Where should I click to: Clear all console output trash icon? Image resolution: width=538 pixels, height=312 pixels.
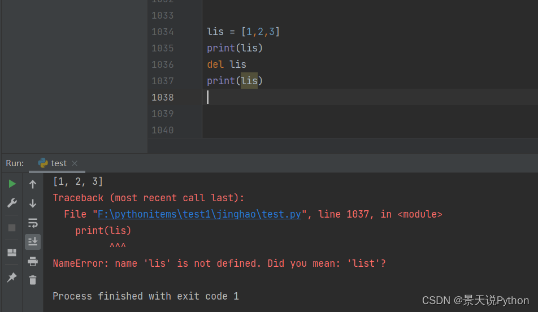pyautogui.click(x=33, y=280)
